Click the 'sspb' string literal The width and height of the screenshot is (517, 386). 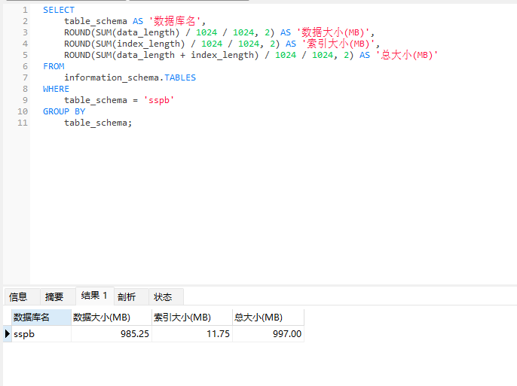point(158,100)
